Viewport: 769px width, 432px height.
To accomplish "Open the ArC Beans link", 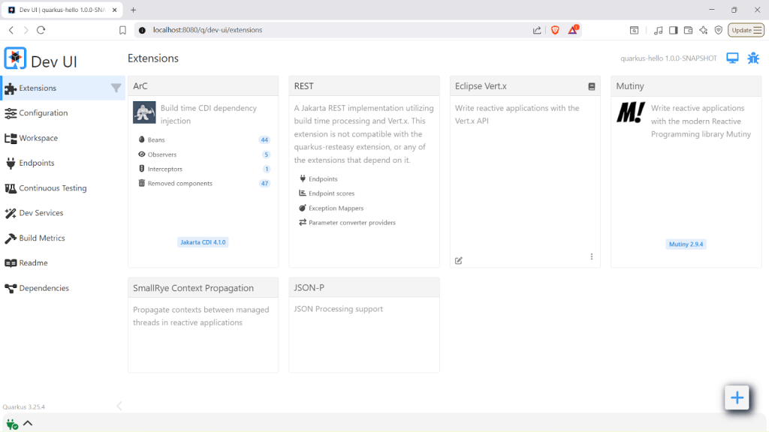I will 156,140.
